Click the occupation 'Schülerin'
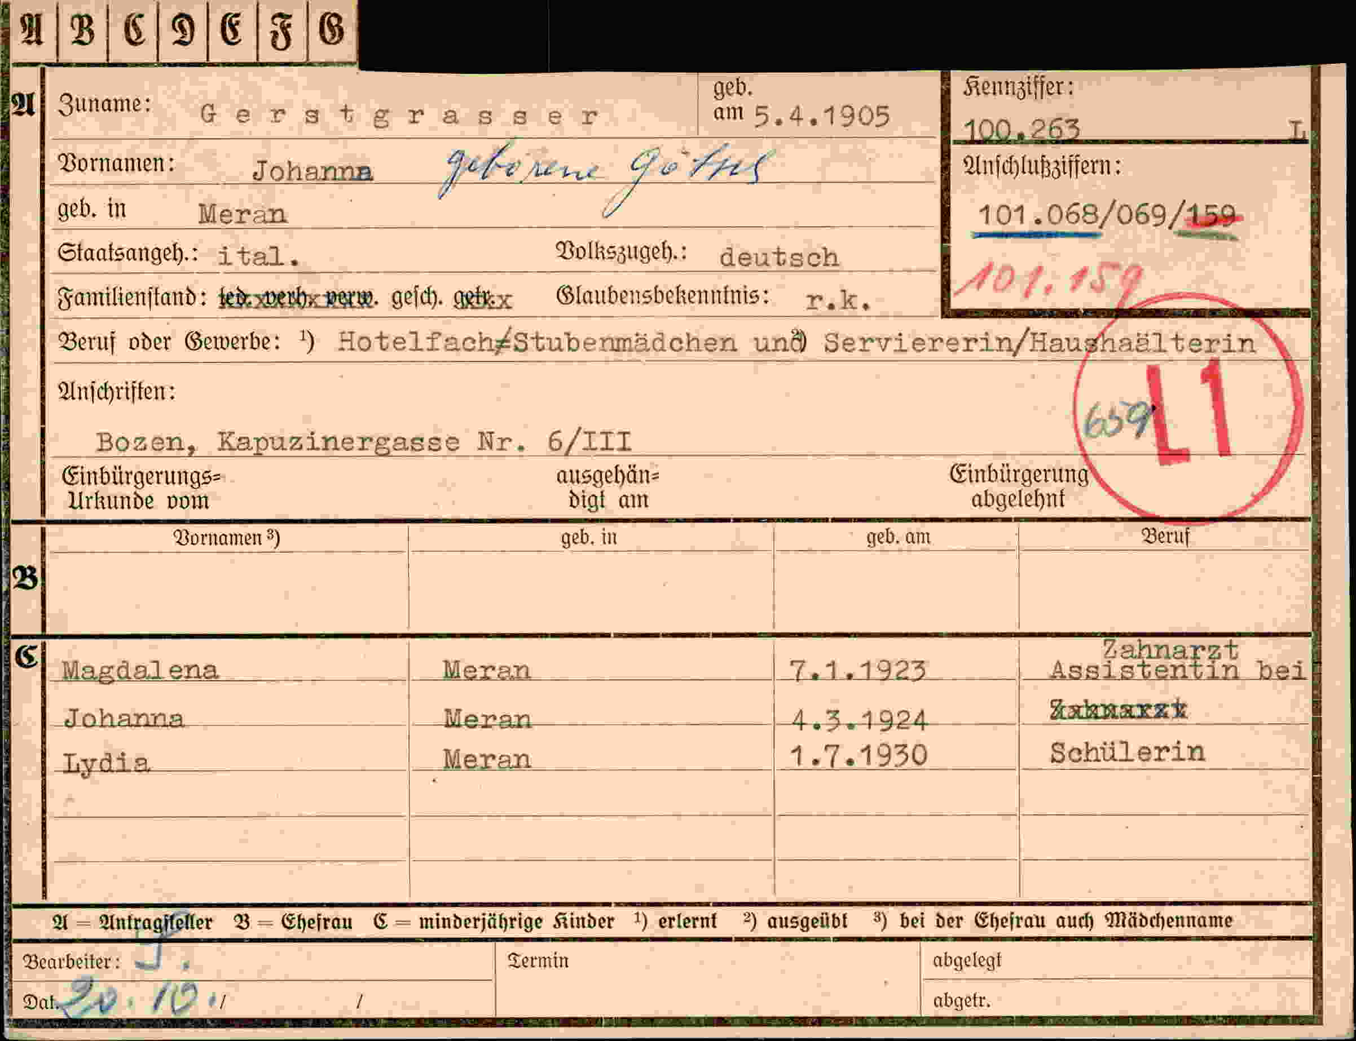This screenshot has height=1041, width=1356. coord(1127,753)
